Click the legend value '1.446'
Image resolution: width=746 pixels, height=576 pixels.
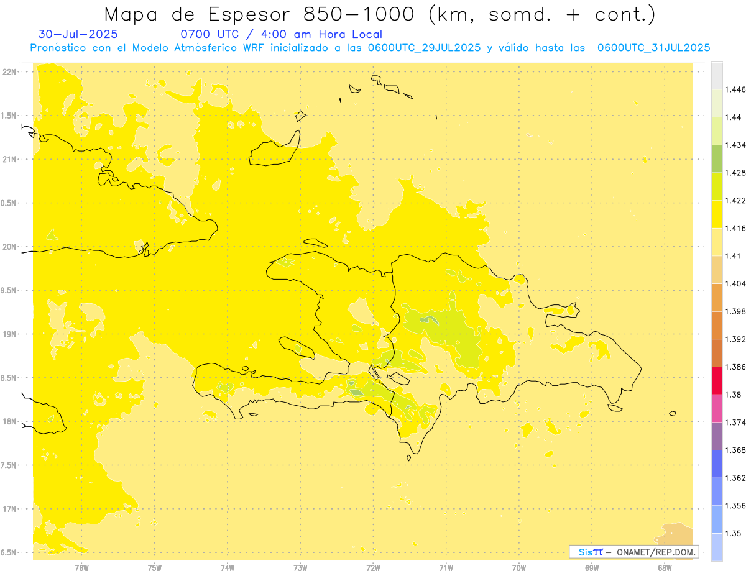[735, 89]
